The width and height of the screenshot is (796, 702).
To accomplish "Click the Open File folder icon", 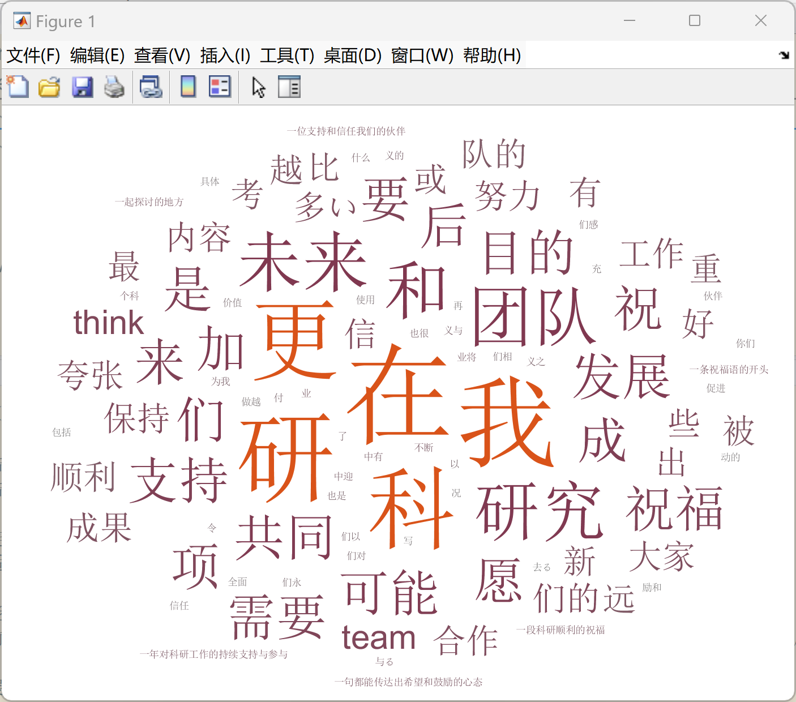I will [x=50, y=87].
